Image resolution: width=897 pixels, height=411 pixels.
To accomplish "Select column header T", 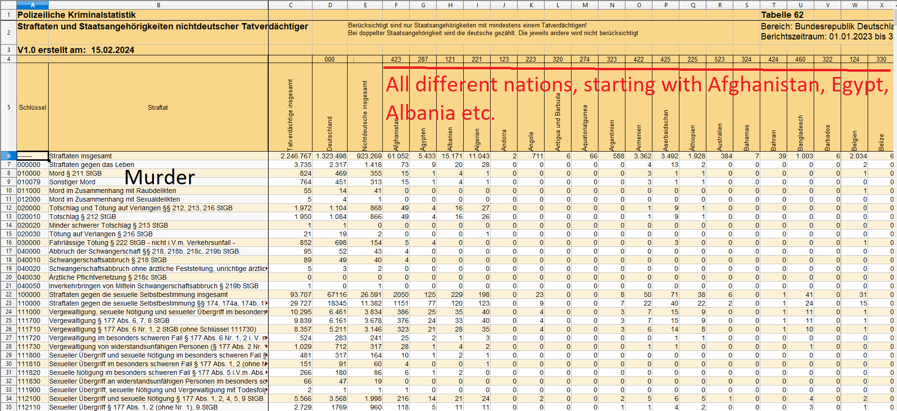I will tap(773, 5).
